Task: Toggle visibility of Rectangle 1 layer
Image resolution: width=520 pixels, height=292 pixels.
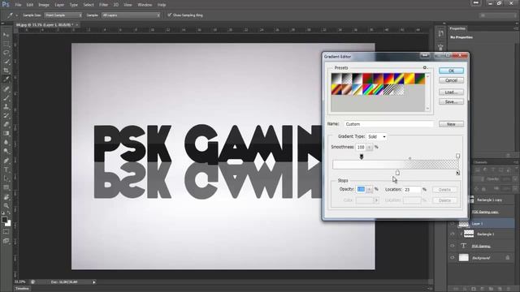Action: tap(453, 234)
